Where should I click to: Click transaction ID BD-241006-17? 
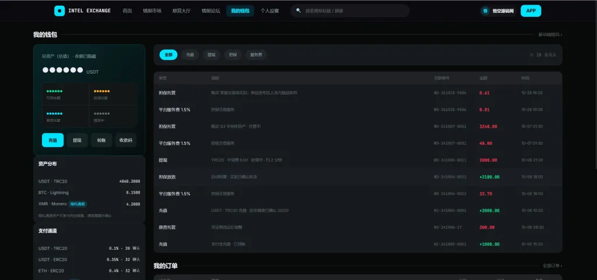click(448, 227)
